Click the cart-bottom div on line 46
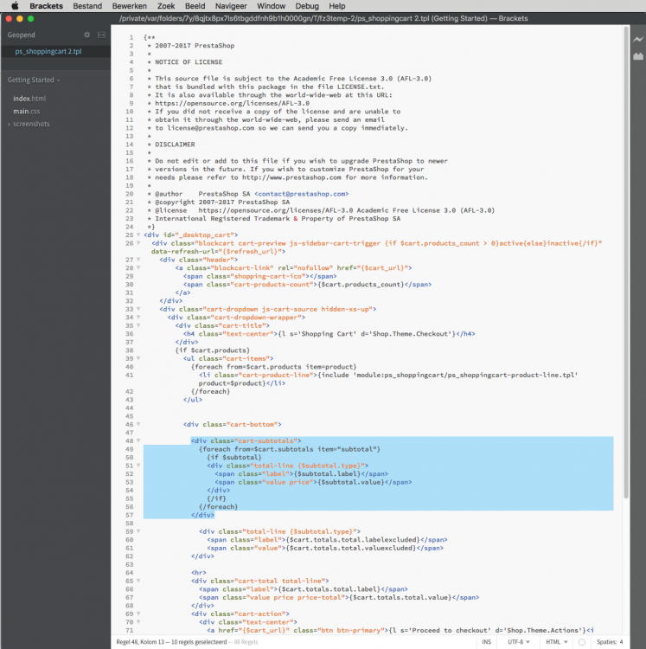 coord(232,424)
